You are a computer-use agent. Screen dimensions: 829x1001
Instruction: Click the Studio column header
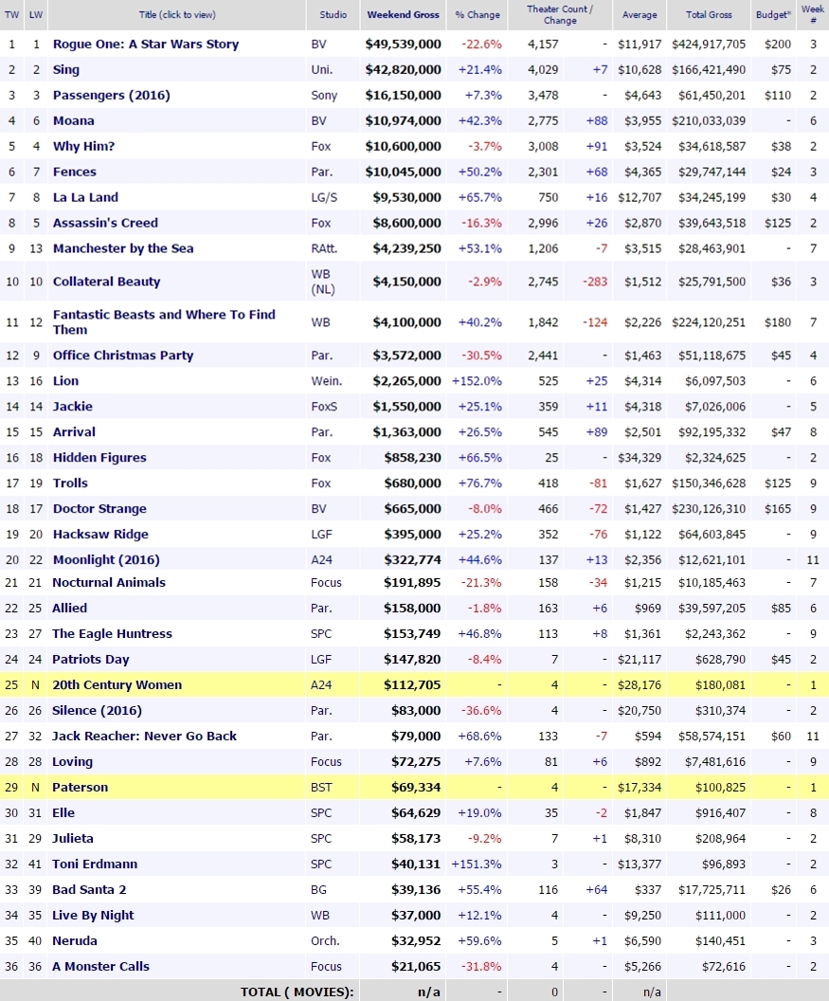tap(333, 14)
